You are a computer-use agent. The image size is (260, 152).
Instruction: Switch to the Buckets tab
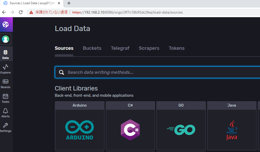click(92, 48)
